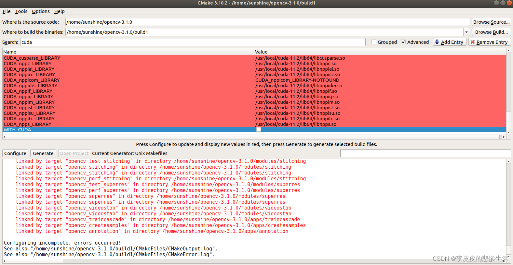This screenshot has width=513, height=265.
Task: Open the Options menu
Action: pyautogui.click(x=41, y=11)
